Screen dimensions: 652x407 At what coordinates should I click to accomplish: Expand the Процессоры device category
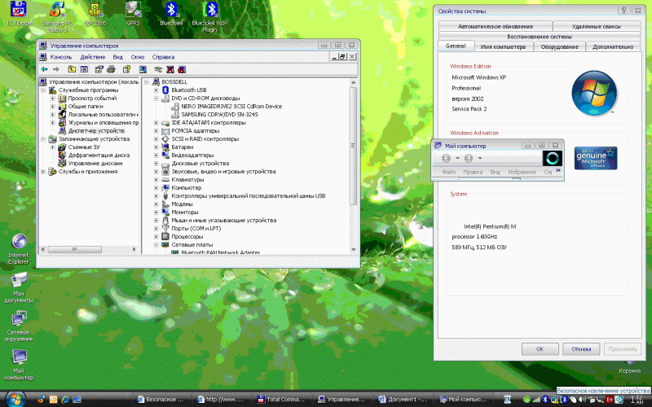tap(156, 237)
